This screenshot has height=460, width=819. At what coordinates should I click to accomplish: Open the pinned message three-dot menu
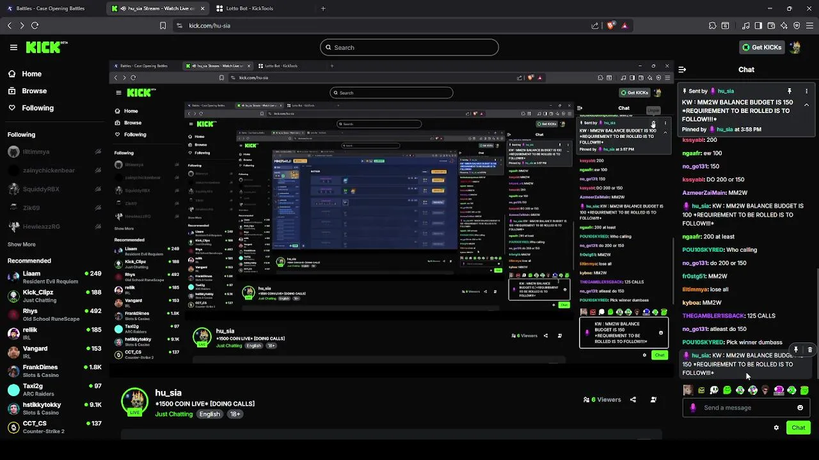tap(806, 91)
